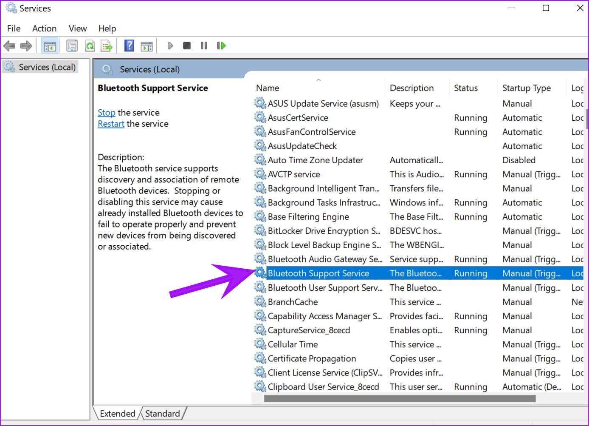Click the Stop Service square icon
The width and height of the screenshot is (589, 426).
coord(187,45)
